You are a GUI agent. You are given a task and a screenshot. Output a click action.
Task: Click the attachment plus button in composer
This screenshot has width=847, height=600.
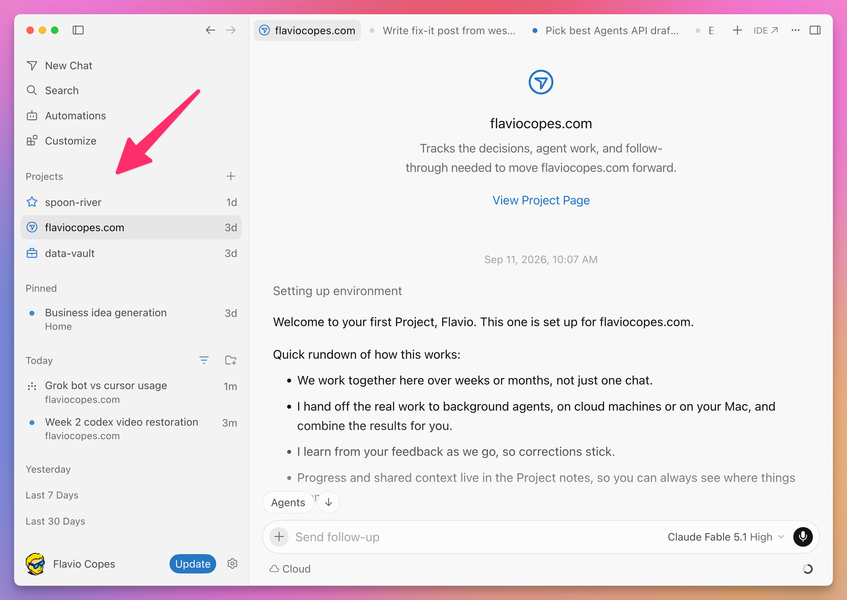[279, 537]
